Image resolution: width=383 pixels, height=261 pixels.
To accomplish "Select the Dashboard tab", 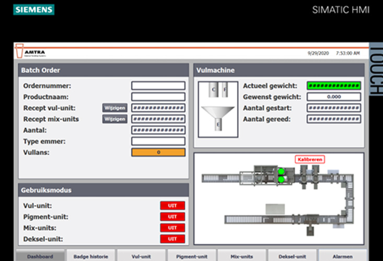I will pyautogui.click(x=40, y=256).
